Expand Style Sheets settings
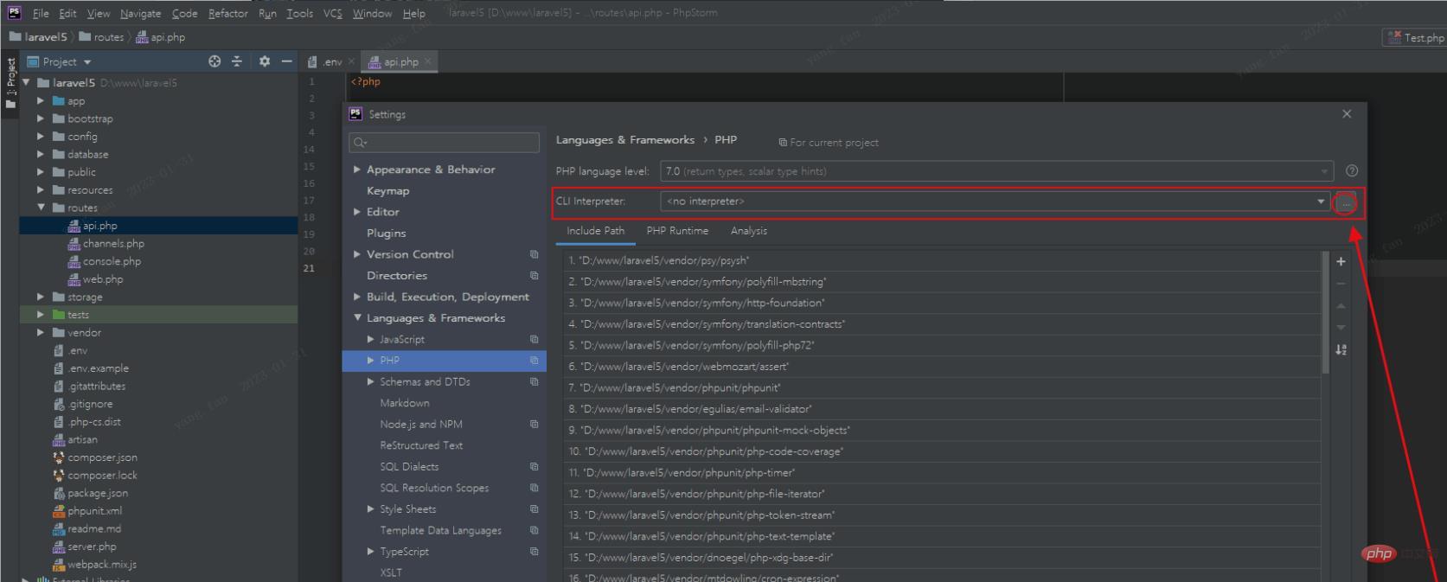Viewport: 1447px width, 582px height. [x=371, y=509]
